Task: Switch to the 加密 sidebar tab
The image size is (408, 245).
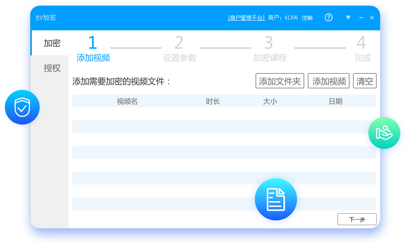Action: 52,43
